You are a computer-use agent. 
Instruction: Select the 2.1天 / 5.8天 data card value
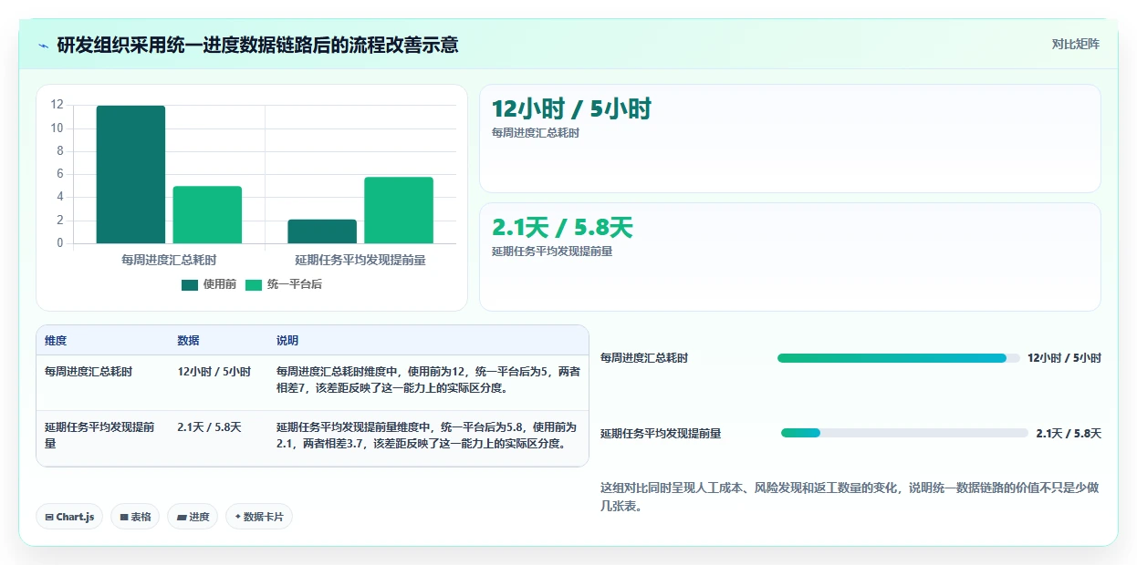[x=562, y=228]
